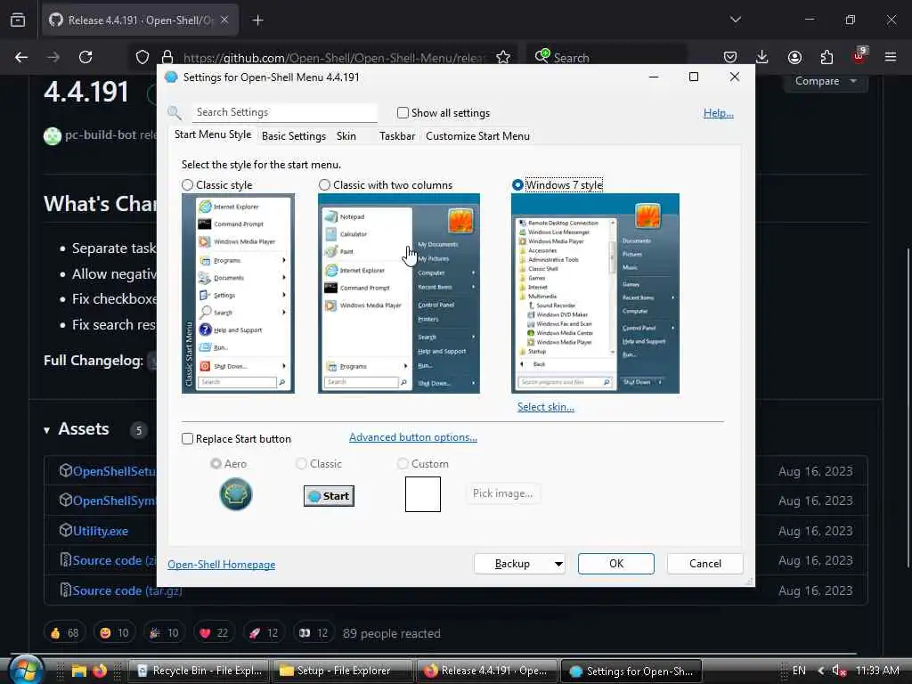
Task: Click the rocket reaction
Action: tap(264, 633)
